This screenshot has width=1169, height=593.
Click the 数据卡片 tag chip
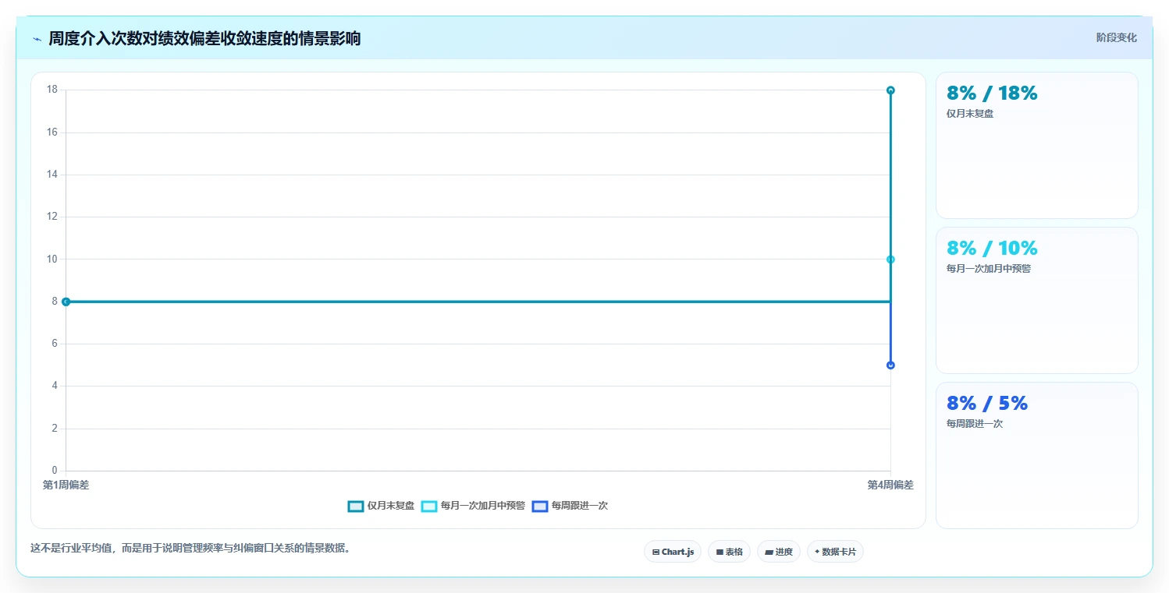click(x=835, y=552)
